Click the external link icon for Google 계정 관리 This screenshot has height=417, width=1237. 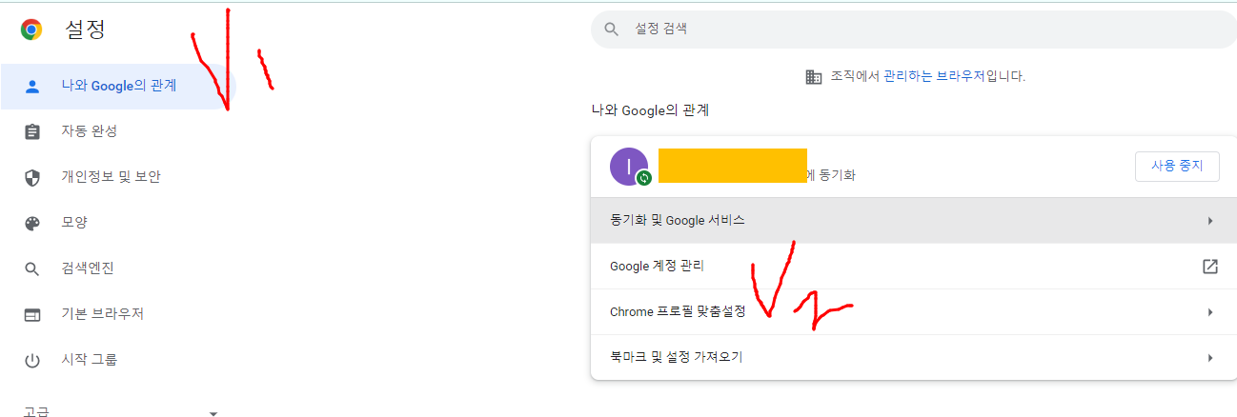[x=1210, y=267]
